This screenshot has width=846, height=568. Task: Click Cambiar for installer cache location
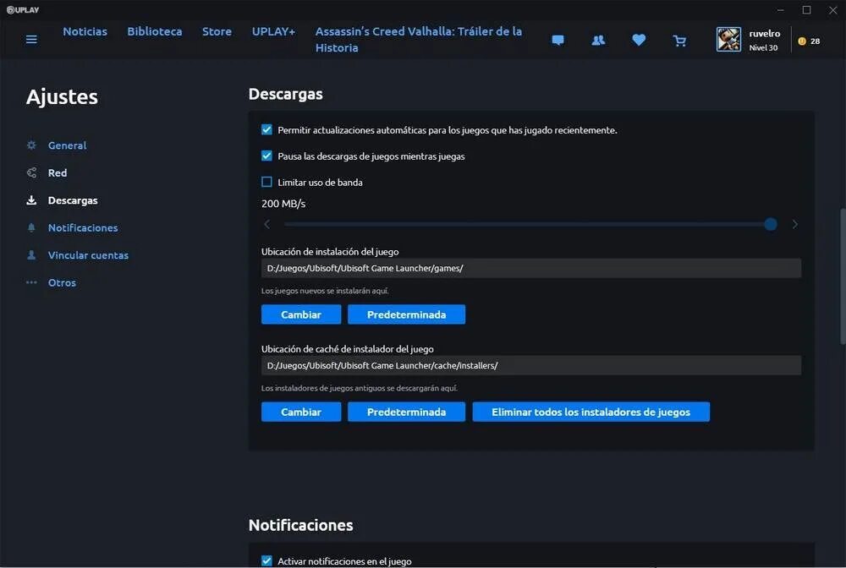(x=301, y=412)
